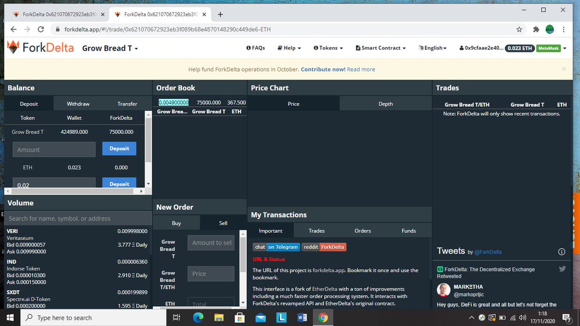
Task: Open the info icon in the Tweets panel
Action: [x=562, y=252]
